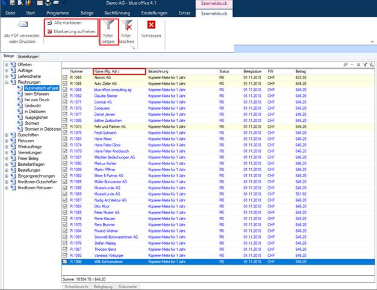Toggle checkbox of R.1073 Fehr und Partner AG

[65, 127]
